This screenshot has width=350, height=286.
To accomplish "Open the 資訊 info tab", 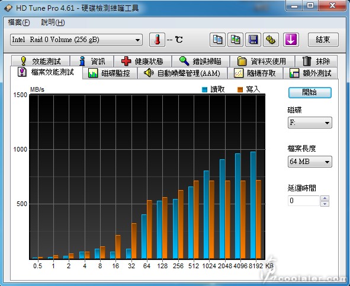I will pos(92,61).
